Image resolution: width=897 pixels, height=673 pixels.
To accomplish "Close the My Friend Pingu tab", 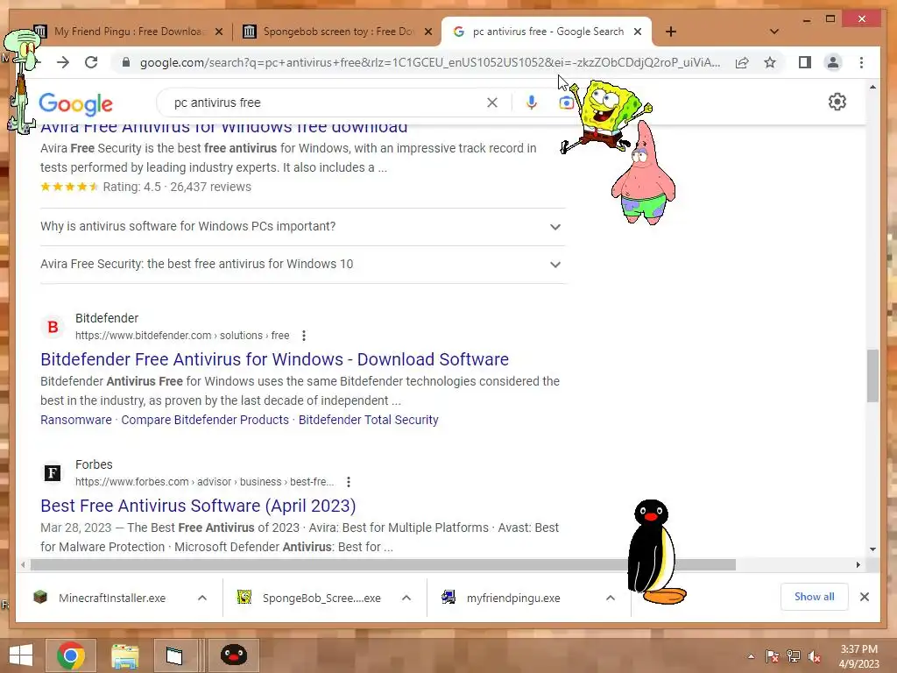I will (218, 32).
